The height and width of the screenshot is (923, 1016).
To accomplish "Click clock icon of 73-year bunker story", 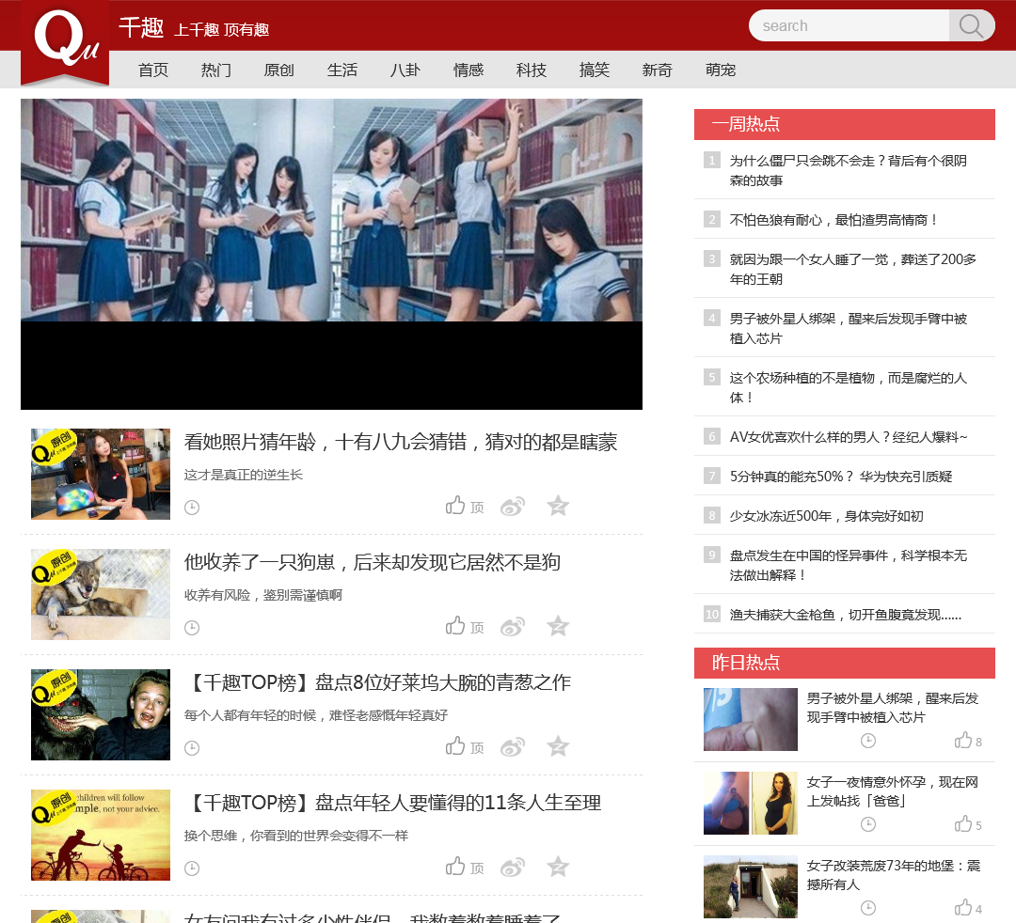I will point(868,907).
